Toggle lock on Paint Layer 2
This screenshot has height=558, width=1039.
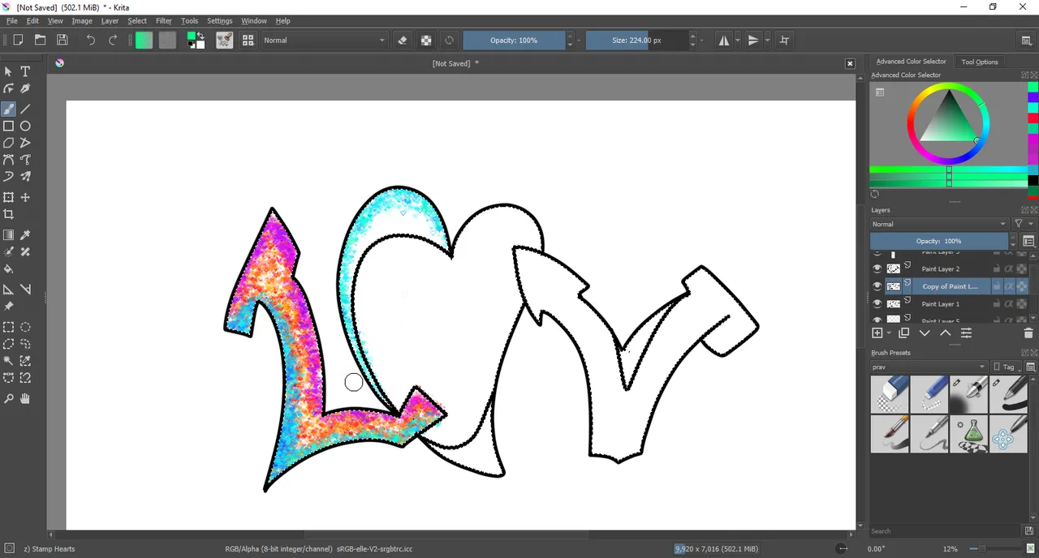point(997,268)
